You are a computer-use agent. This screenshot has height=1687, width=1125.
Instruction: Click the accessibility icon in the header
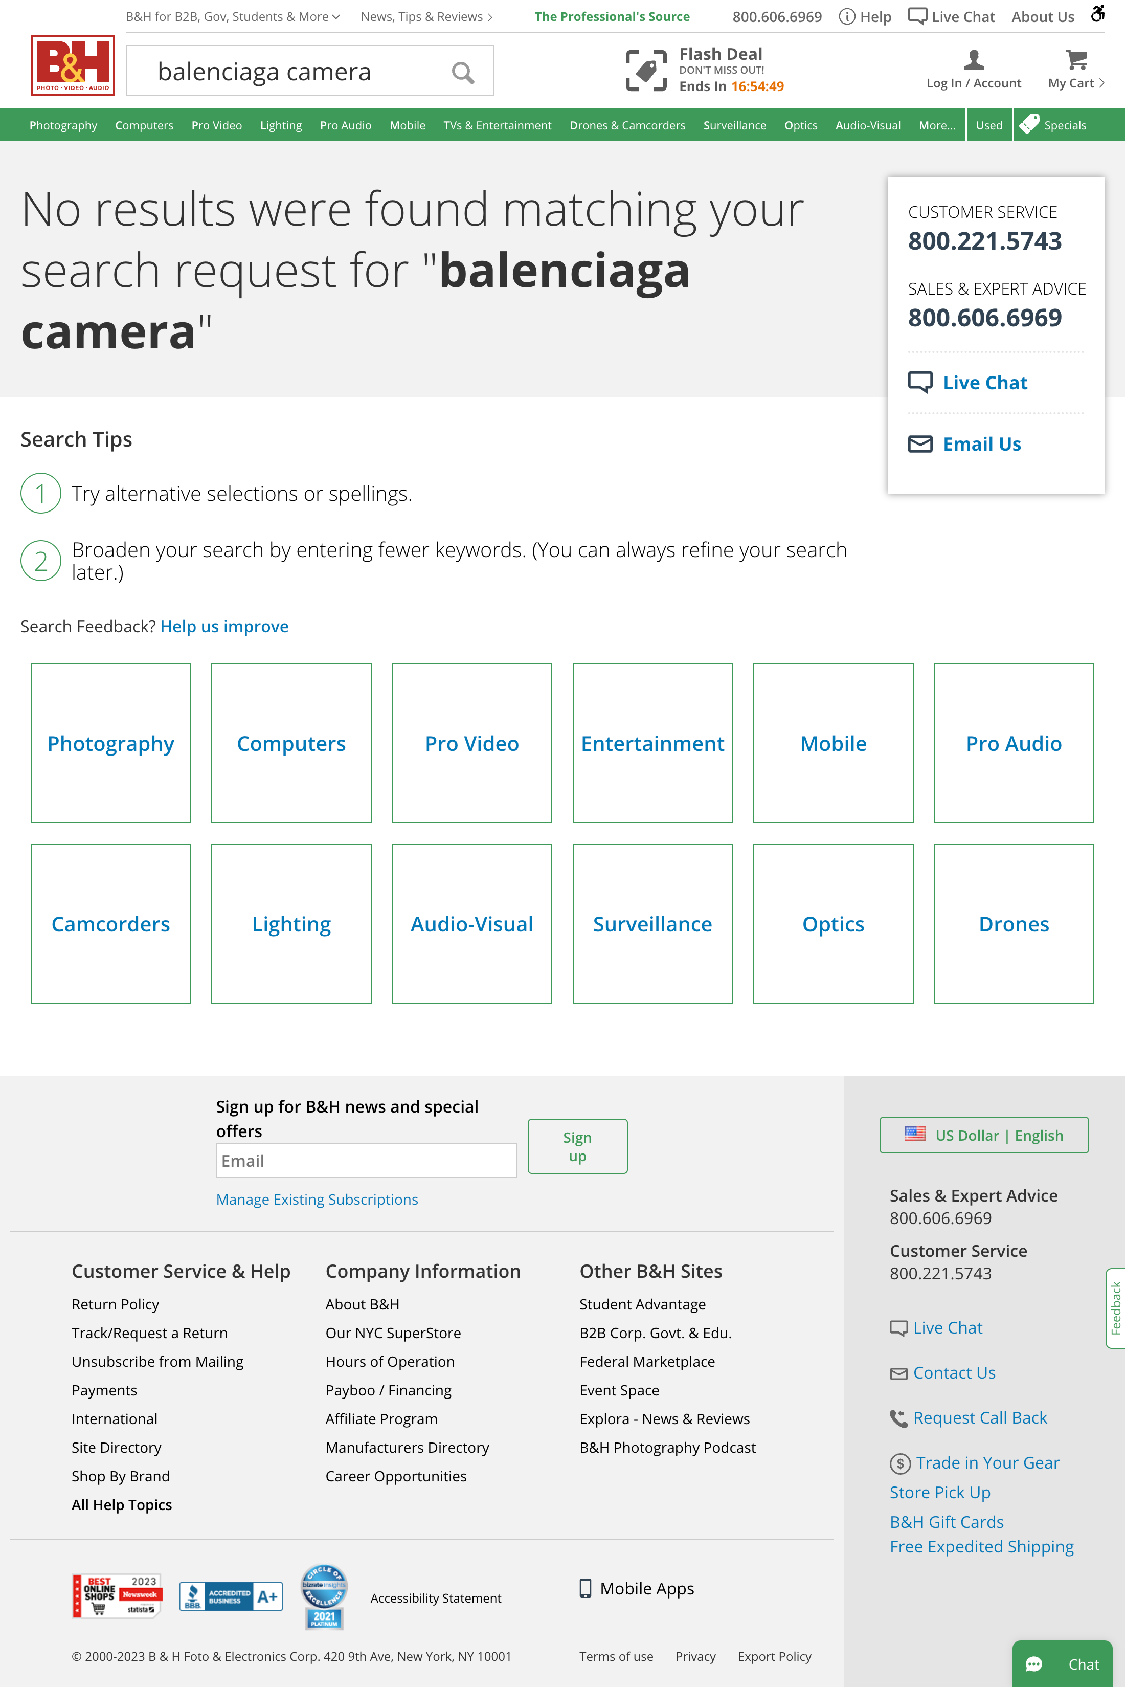(1098, 13)
